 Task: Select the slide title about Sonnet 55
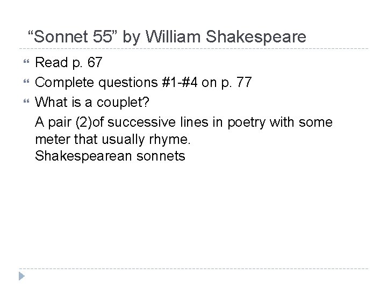(x=167, y=37)
